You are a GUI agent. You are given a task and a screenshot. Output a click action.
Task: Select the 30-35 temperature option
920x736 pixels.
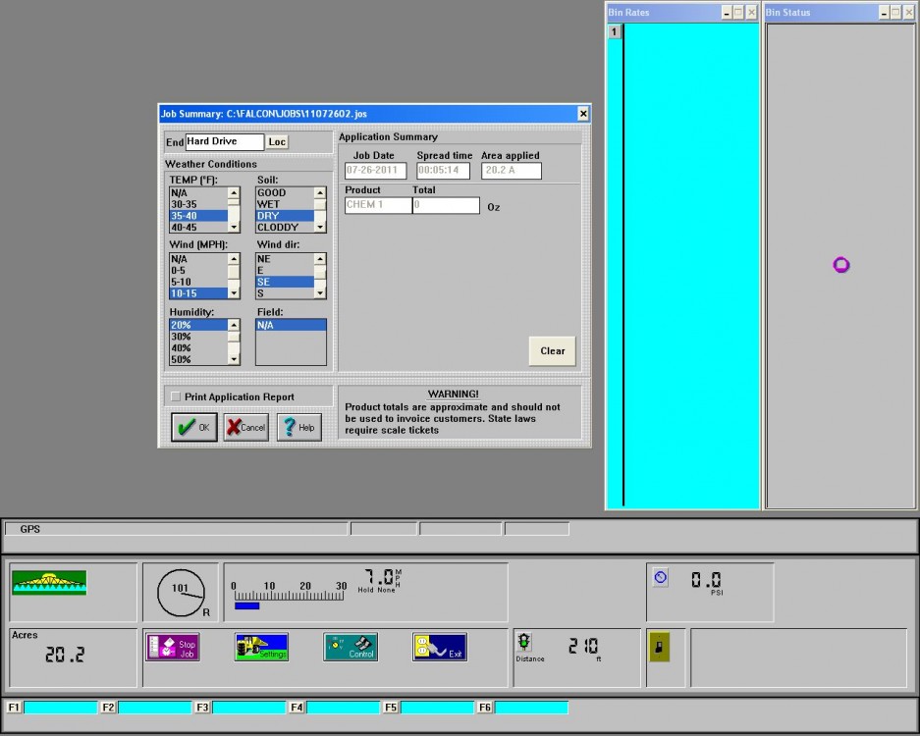pyautogui.click(x=197, y=204)
